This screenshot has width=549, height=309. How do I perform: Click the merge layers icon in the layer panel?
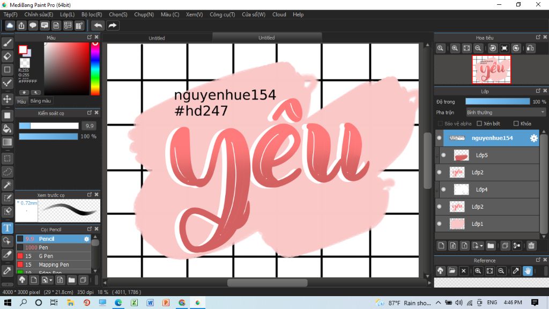[517, 246]
